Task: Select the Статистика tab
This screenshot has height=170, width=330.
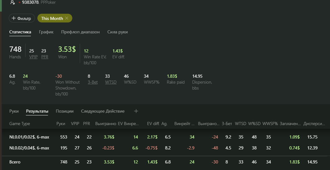Action: point(20,32)
